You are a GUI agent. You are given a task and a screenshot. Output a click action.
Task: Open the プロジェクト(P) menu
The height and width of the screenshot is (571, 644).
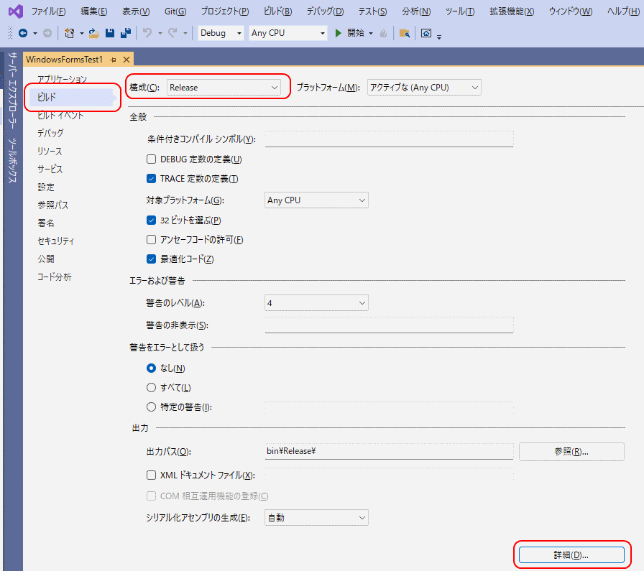coord(225,11)
